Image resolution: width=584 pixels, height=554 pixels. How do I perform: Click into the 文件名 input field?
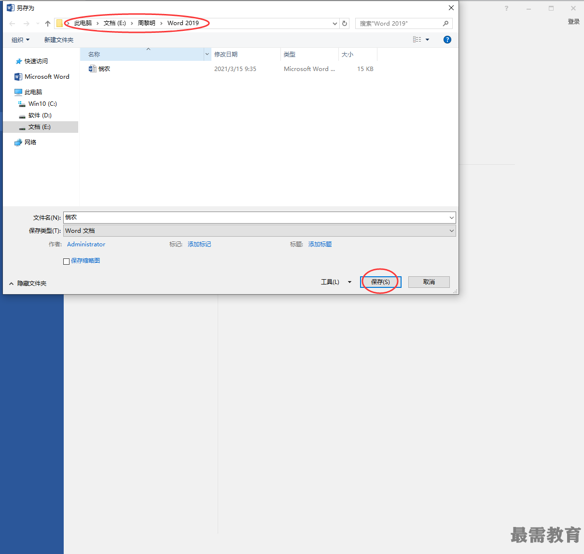(x=256, y=217)
